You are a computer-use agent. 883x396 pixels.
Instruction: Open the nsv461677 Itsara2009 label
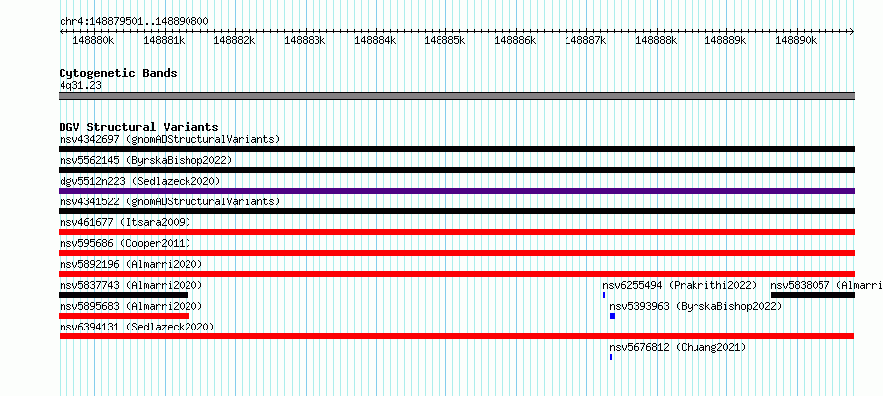(125, 222)
